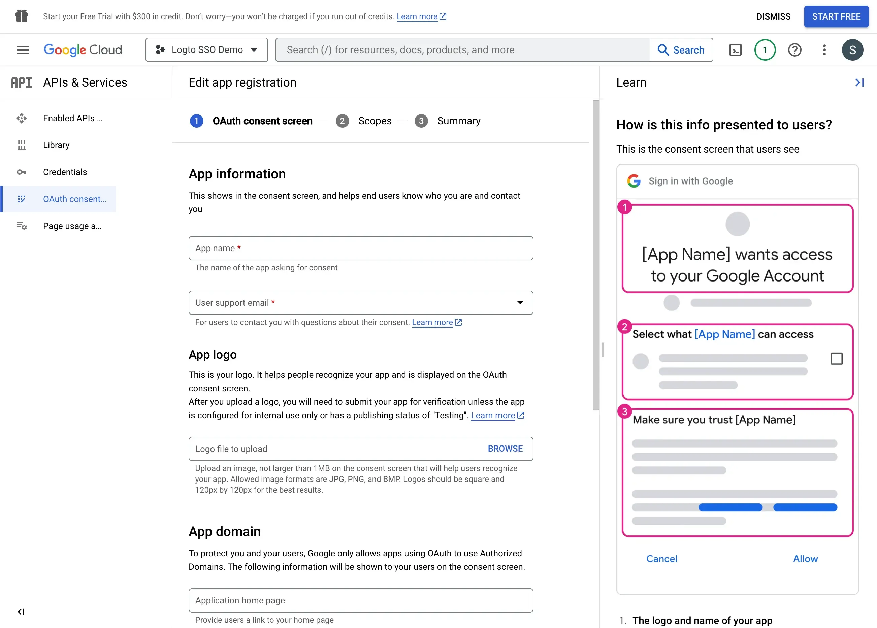Click START FREE trial button
Image resolution: width=877 pixels, height=628 pixels.
836,16
